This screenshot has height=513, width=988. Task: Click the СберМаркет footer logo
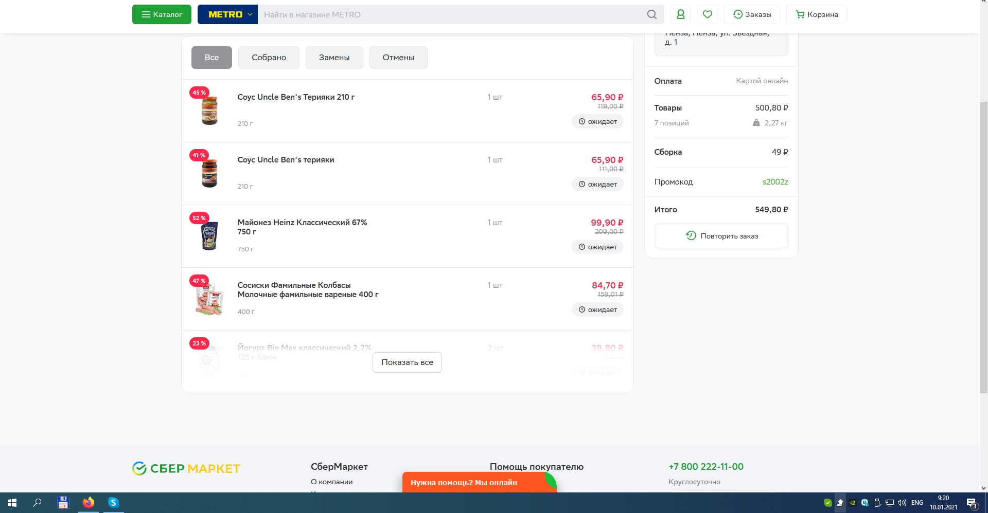tap(186, 468)
